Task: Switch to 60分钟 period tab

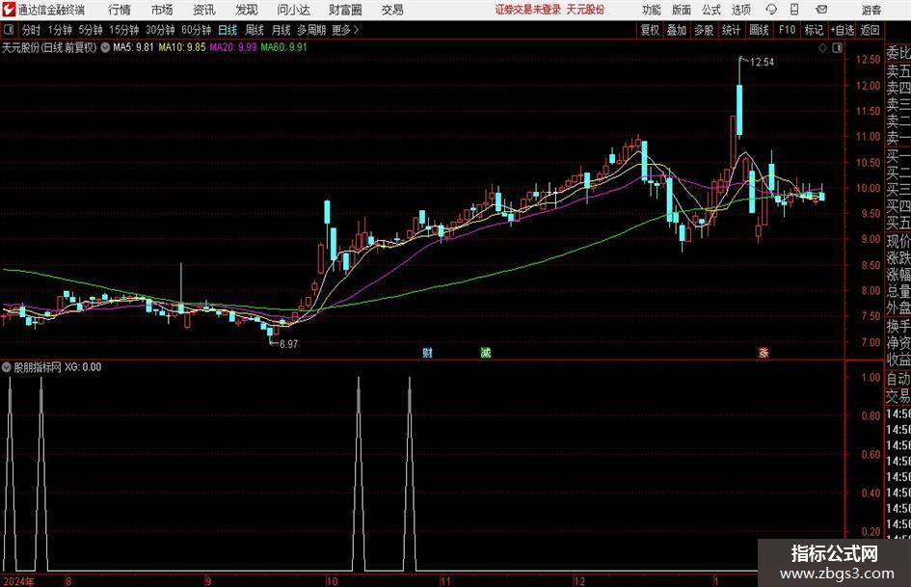Action: 196,30
